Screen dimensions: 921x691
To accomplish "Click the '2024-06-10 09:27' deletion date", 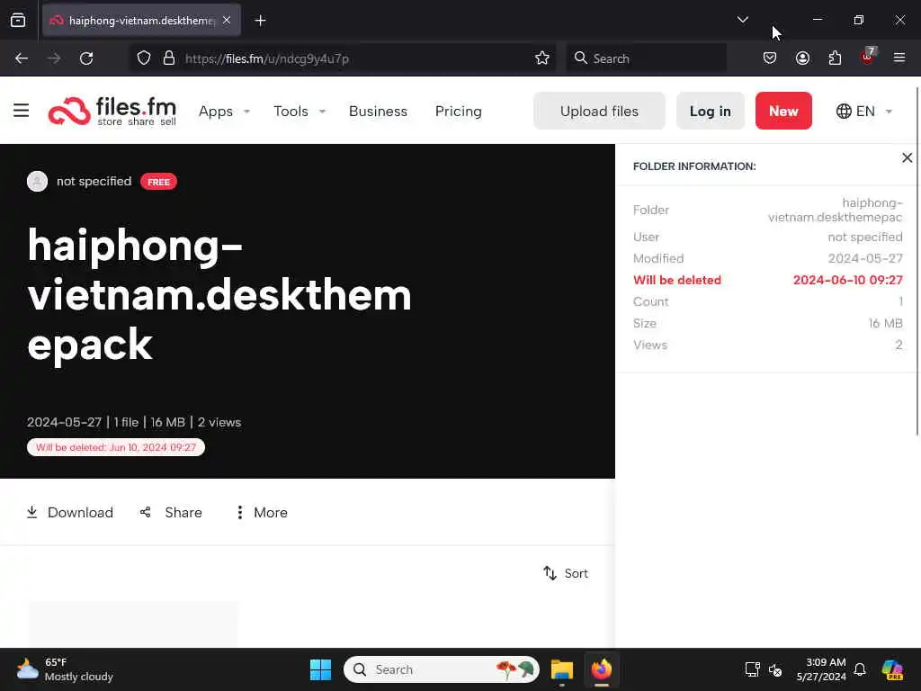I will point(847,280).
